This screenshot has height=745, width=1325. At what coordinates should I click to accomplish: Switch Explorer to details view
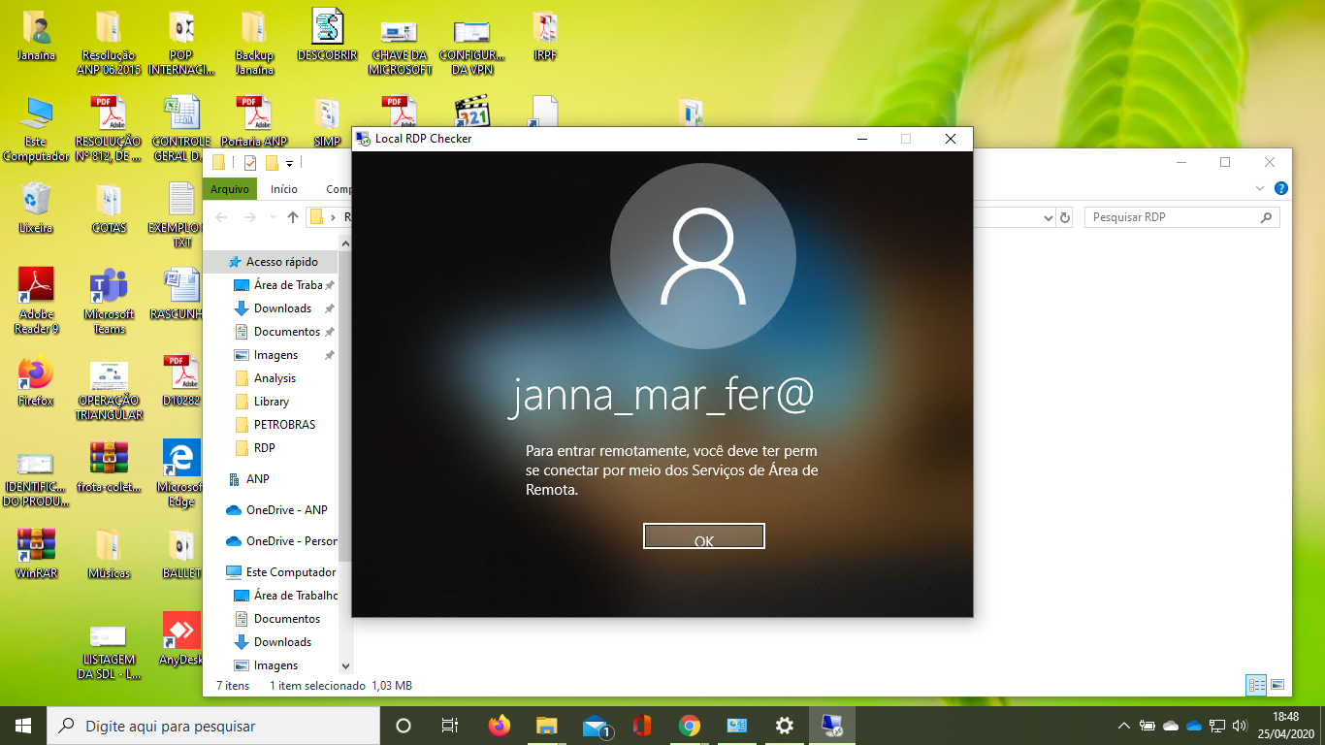[1257, 685]
